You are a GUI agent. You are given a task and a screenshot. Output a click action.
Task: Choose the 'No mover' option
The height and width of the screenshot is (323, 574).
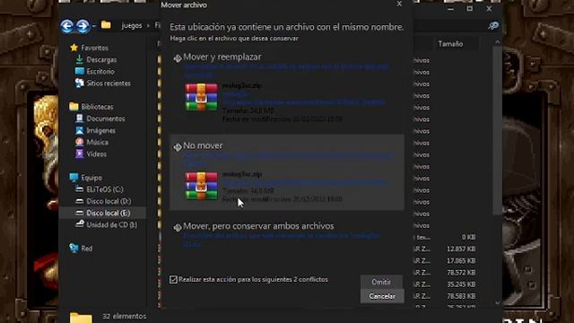tap(287, 172)
